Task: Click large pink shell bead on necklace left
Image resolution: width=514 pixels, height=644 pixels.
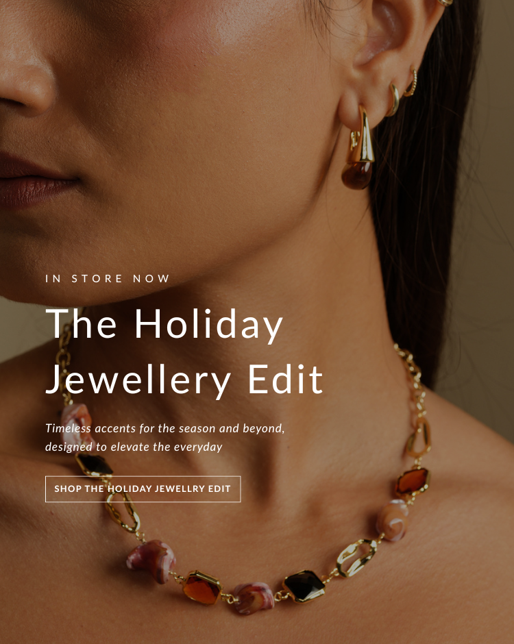Action: click(x=151, y=560)
